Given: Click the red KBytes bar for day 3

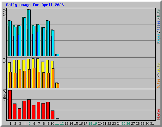Looking at the screenshot, I should (20, 114).
